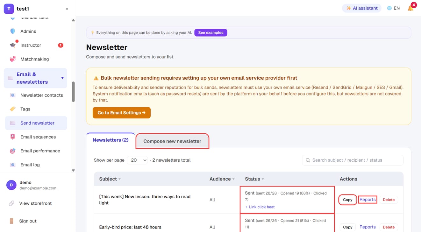The width and height of the screenshot is (421, 232).
Task: Click the globe language icon
Action: click(389, 8)
